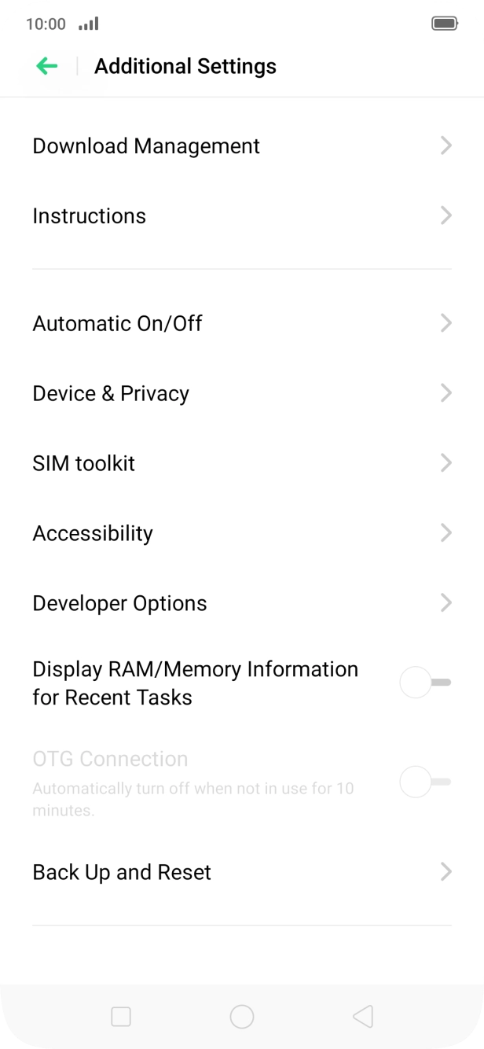The width and height of the screenshot is (484, 1049).
Task: Select the SIM toolkit entry
Action: point(84,463)
